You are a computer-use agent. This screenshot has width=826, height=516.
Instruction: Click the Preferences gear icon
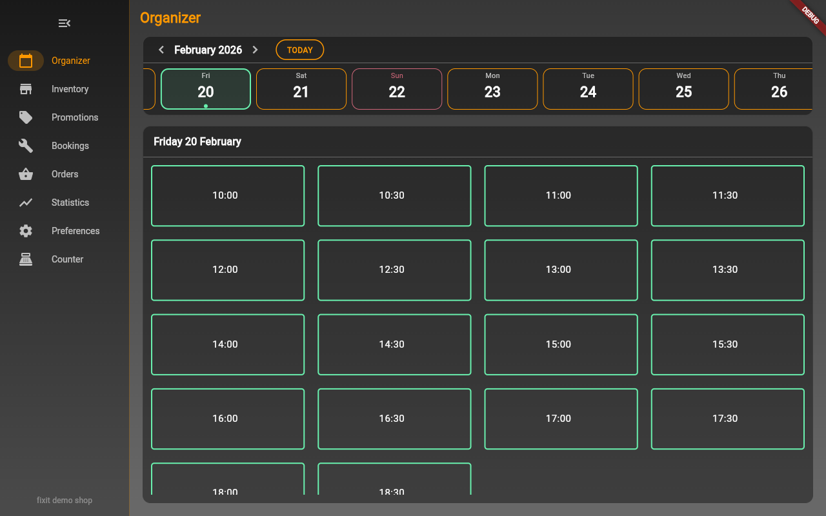pyautogui.click(x=26, y=231)
